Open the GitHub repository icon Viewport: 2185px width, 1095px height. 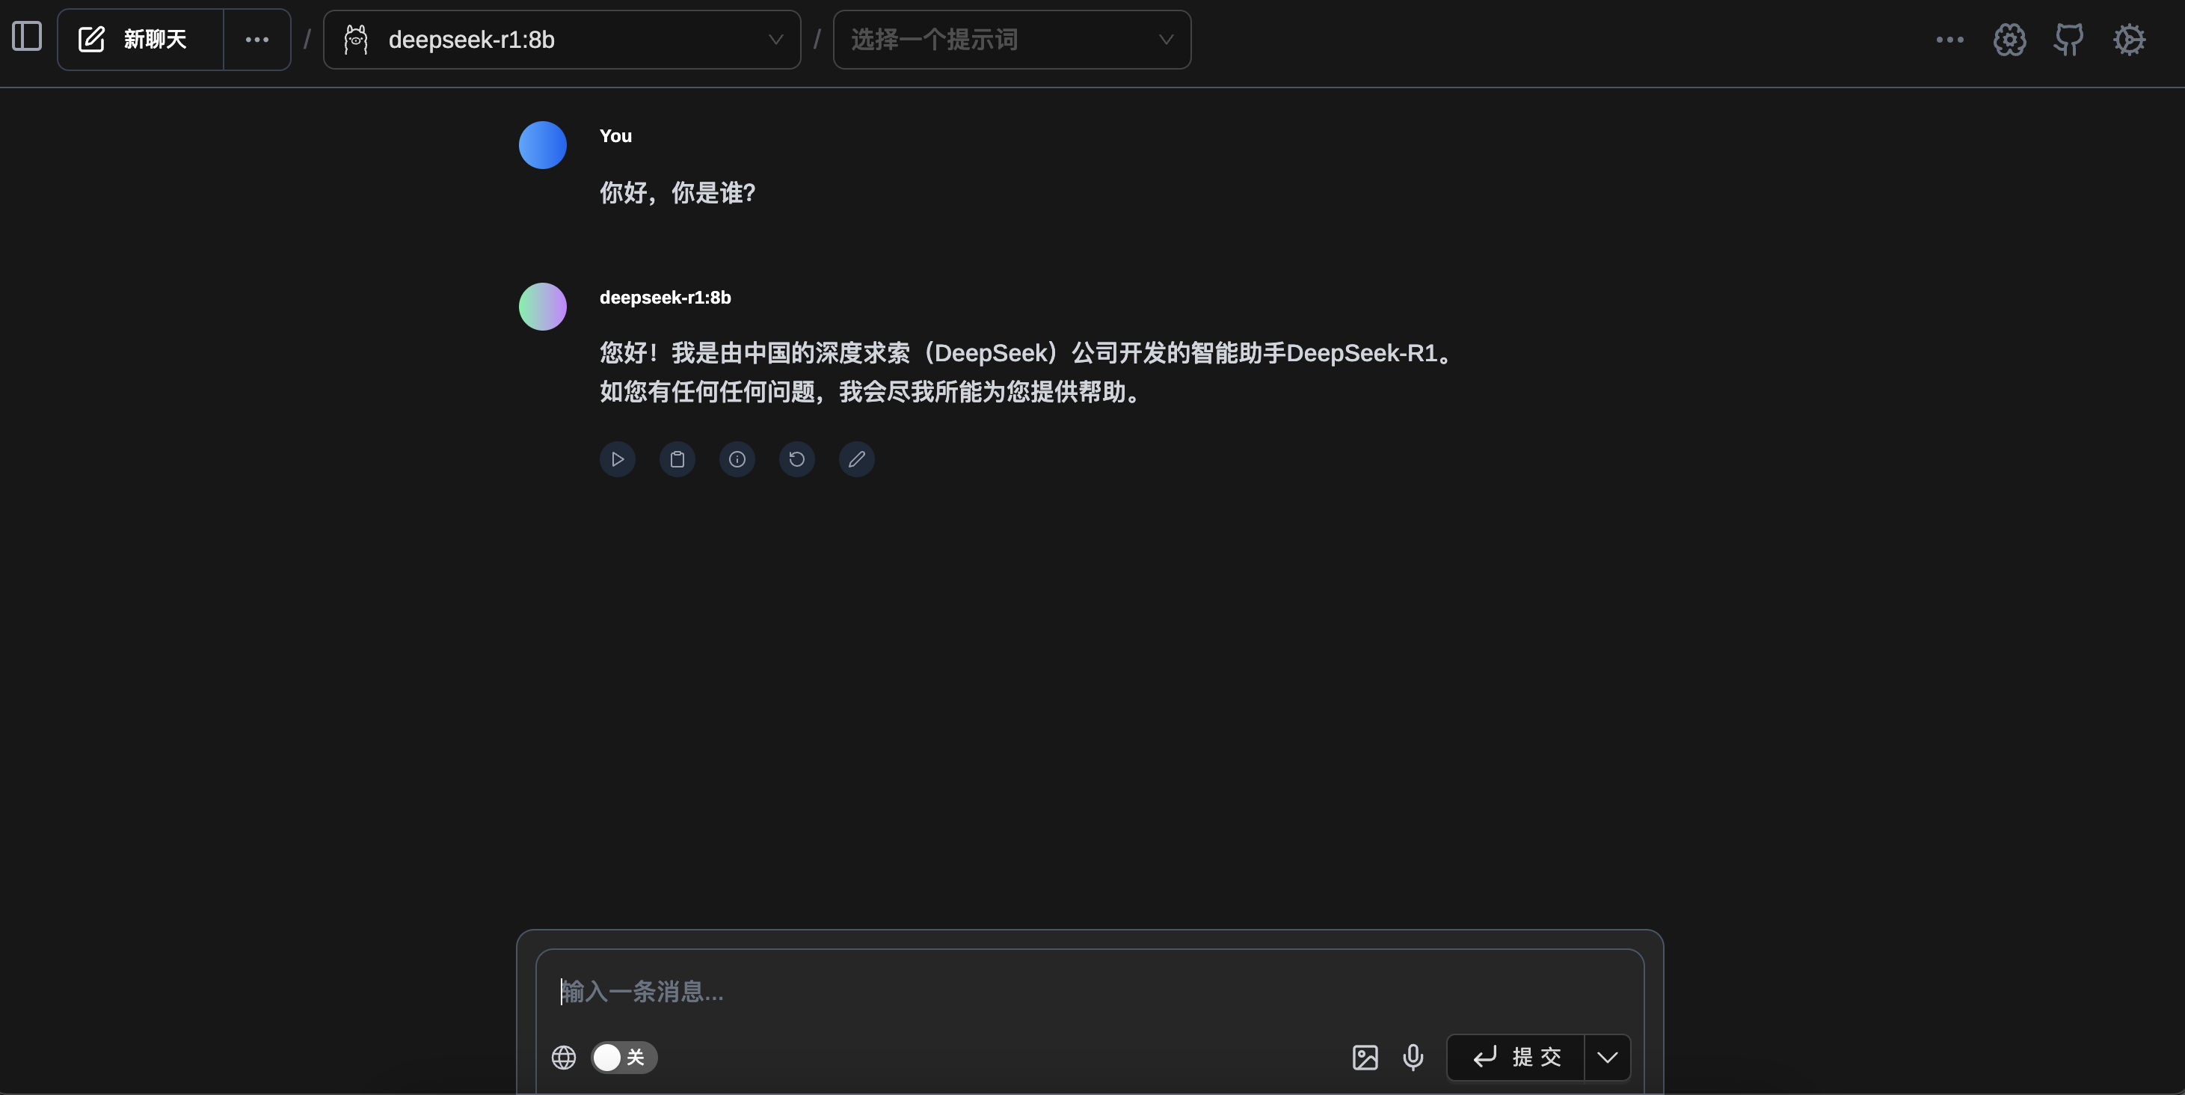point(2069,39)
